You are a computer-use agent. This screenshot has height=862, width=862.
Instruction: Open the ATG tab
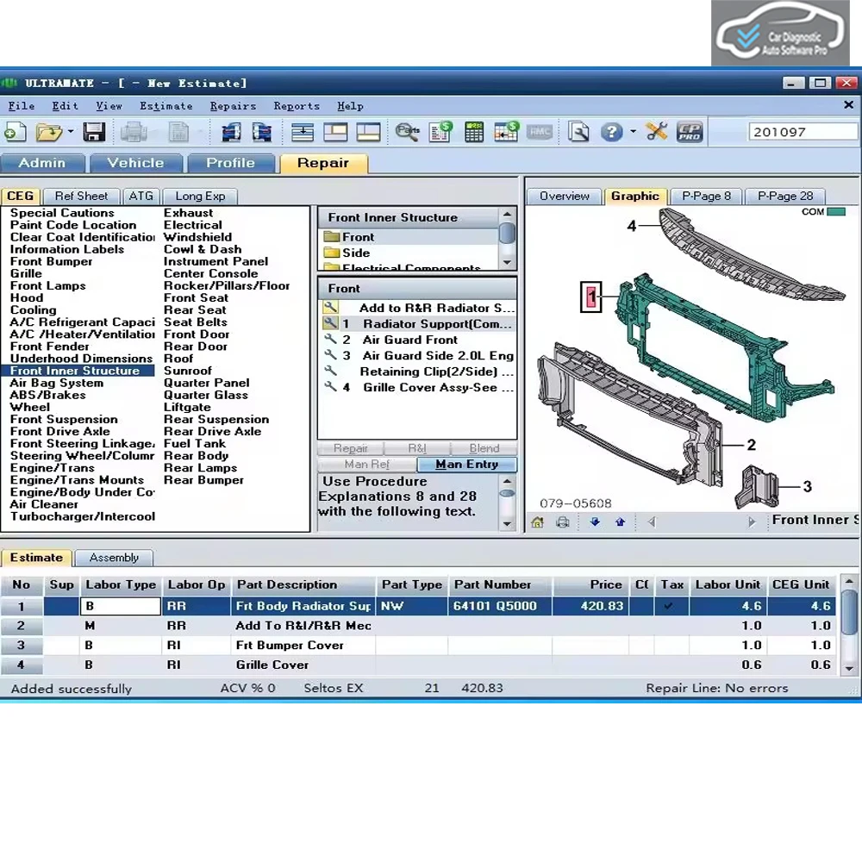141,197
